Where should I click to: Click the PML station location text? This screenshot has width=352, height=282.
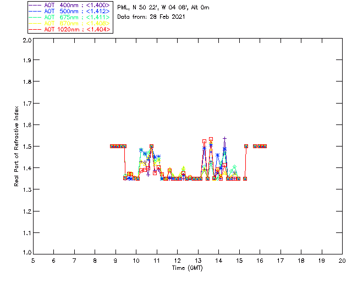(x=163, y=8)
